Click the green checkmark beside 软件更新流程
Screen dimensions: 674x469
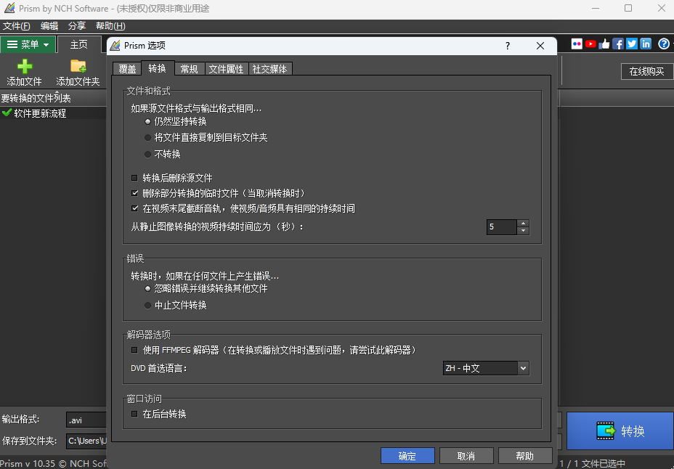(7, 113)
